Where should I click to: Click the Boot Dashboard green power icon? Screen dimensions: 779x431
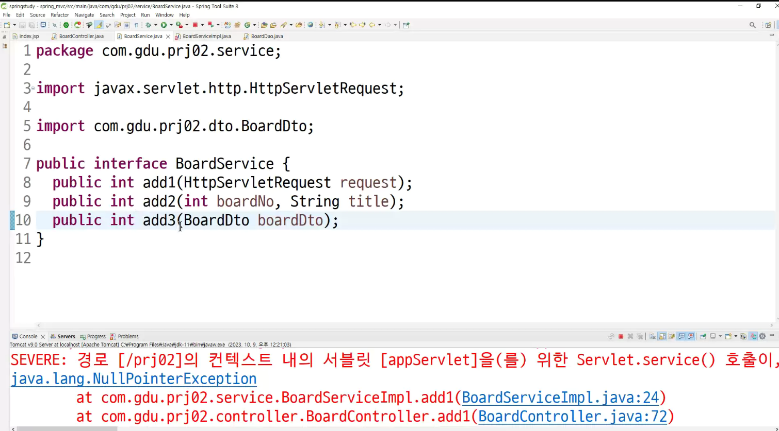point(66,25)
